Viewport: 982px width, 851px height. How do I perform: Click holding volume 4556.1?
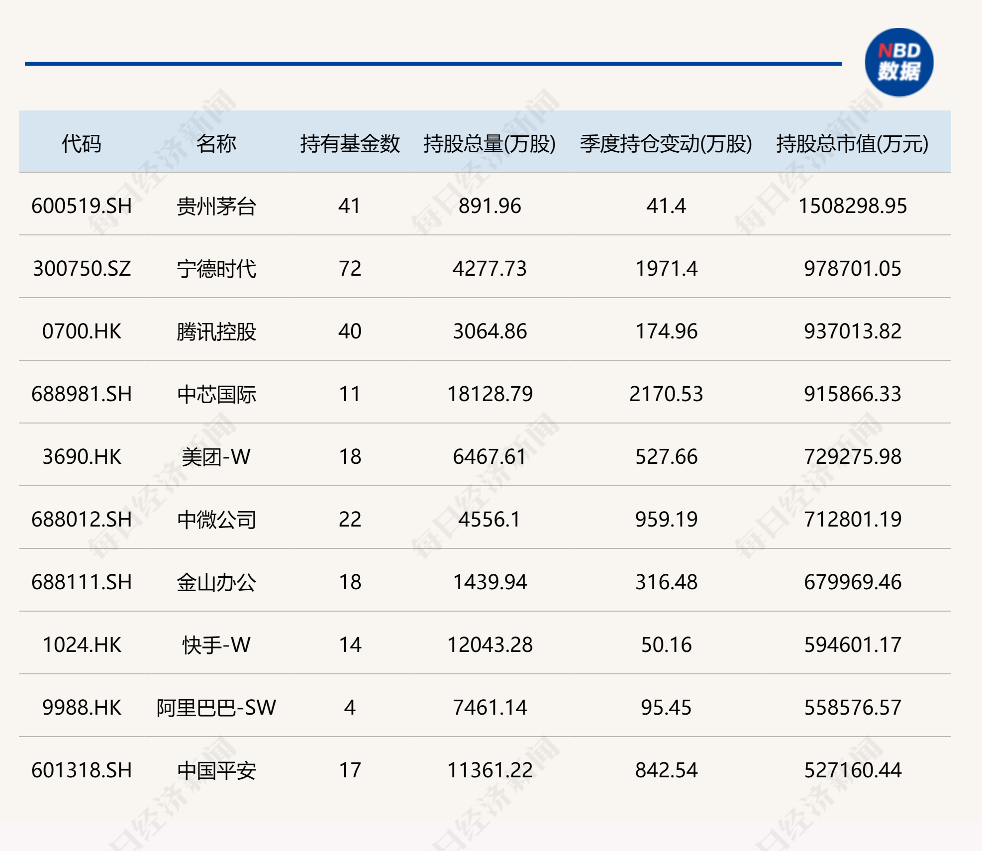(x=490, y=520)
